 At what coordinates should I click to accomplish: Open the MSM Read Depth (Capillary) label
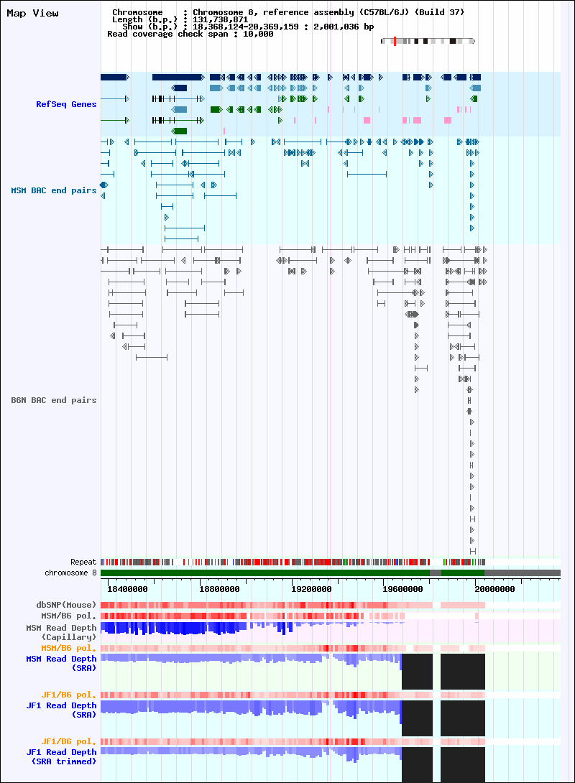(x=61, y=632)
